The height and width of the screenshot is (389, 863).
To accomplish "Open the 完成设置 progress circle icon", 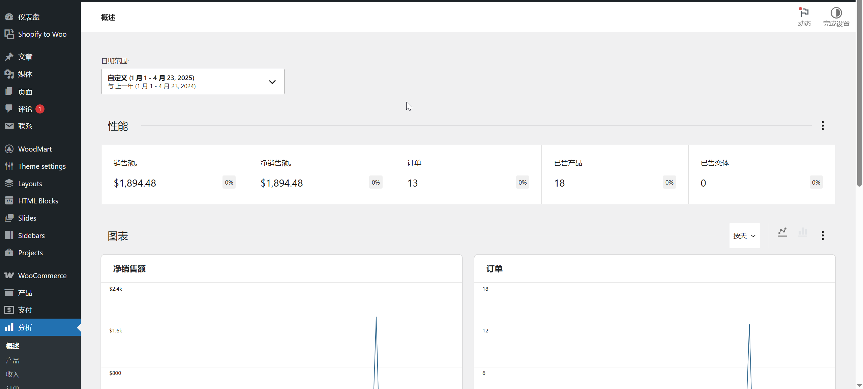I will 836,13.
